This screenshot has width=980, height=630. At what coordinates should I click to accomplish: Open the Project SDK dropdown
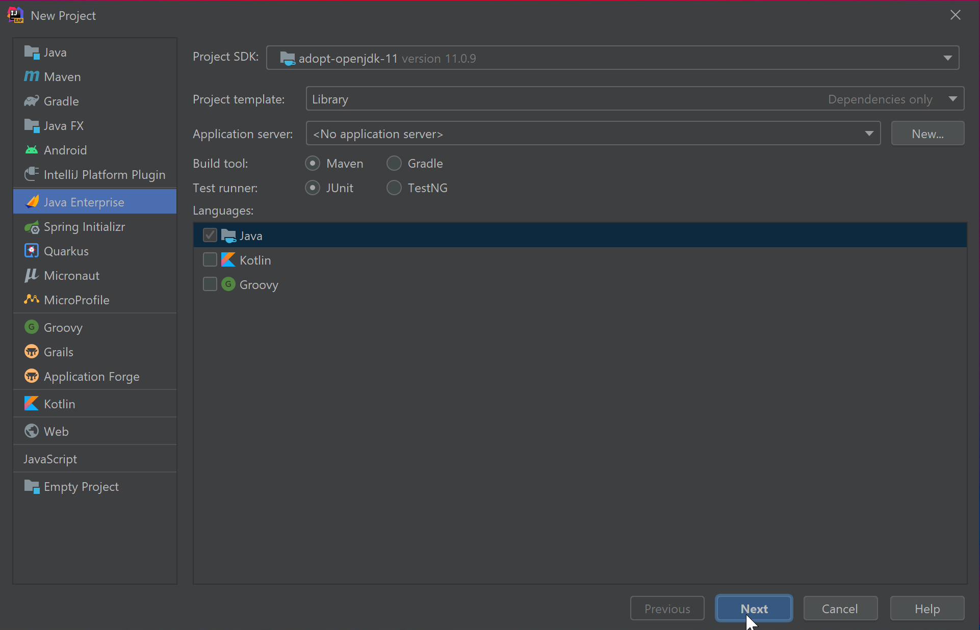[x=947, y=58]
